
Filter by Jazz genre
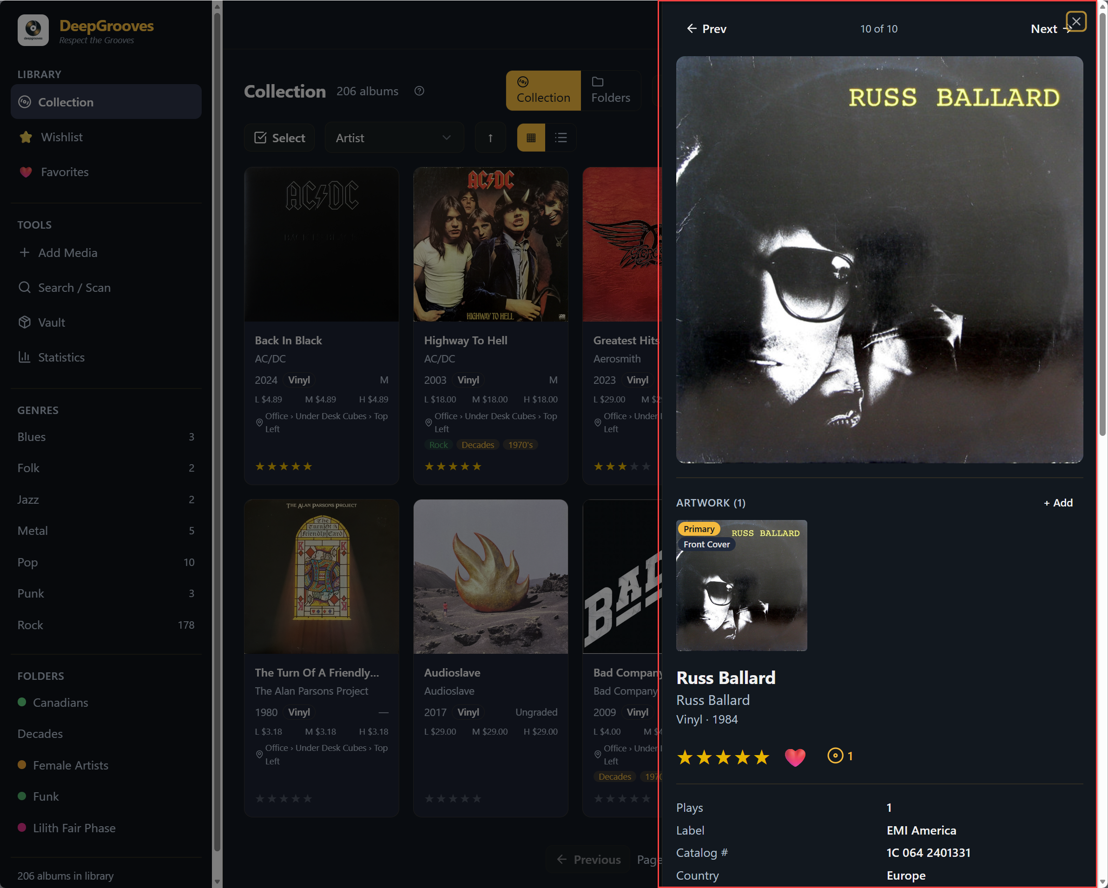(106, 499)
